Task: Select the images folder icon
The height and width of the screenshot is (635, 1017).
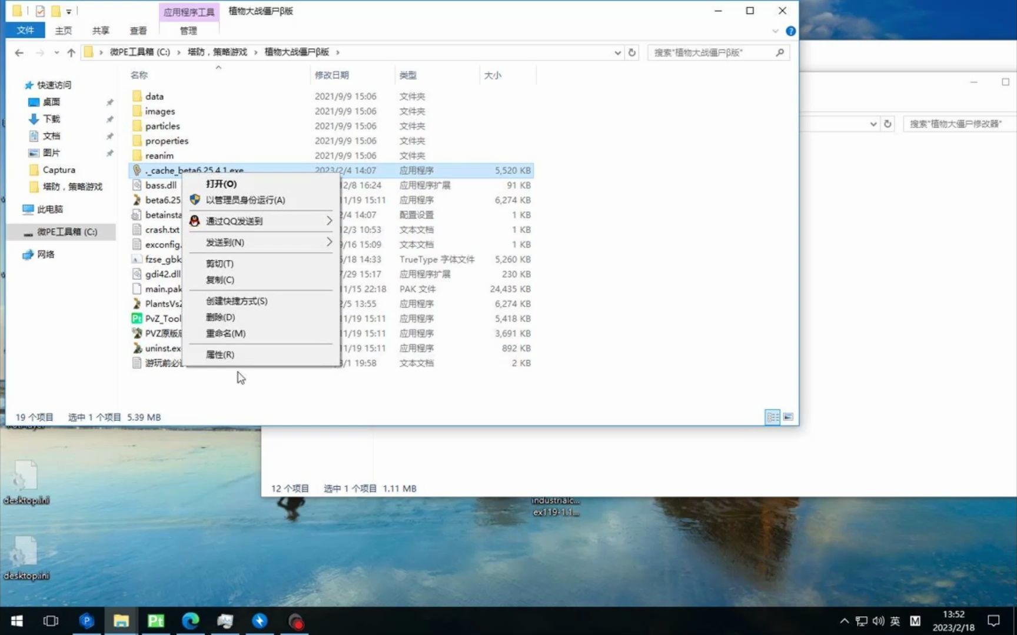Action: pyautogui.click(x=137, y=111)
